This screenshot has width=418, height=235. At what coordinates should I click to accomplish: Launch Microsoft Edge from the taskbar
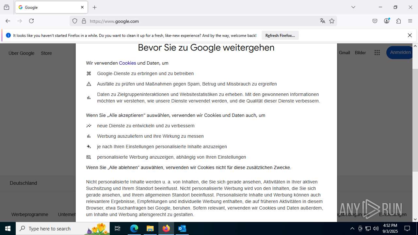(x=134, y=228)
